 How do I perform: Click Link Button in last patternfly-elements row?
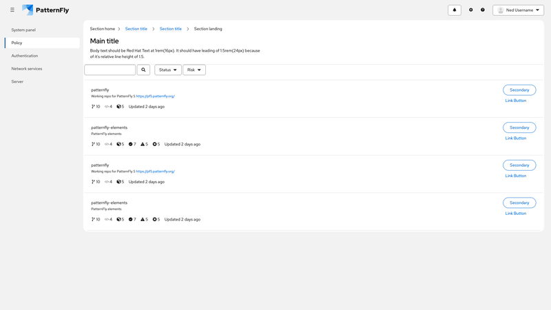[x=515, y=214]
